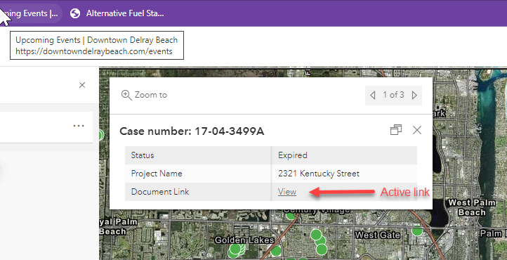Select the 2321 Kentucky Street value
The width and height of the screenshot is (507, 260).
click(x=319, y=174)
